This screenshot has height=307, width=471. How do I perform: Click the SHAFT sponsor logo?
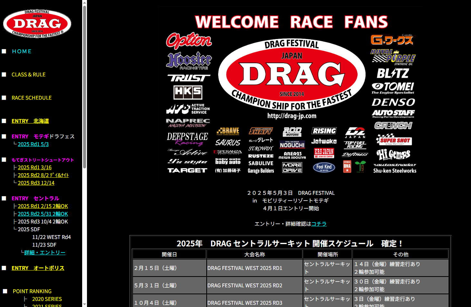261,131
